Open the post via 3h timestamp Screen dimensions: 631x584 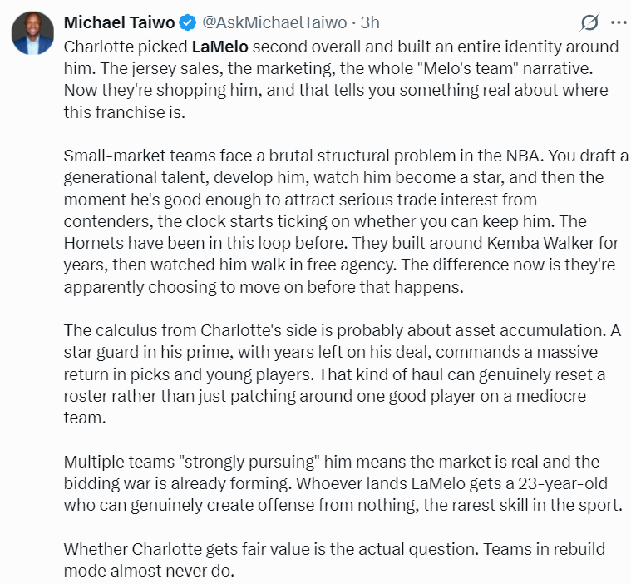[370, 22]
